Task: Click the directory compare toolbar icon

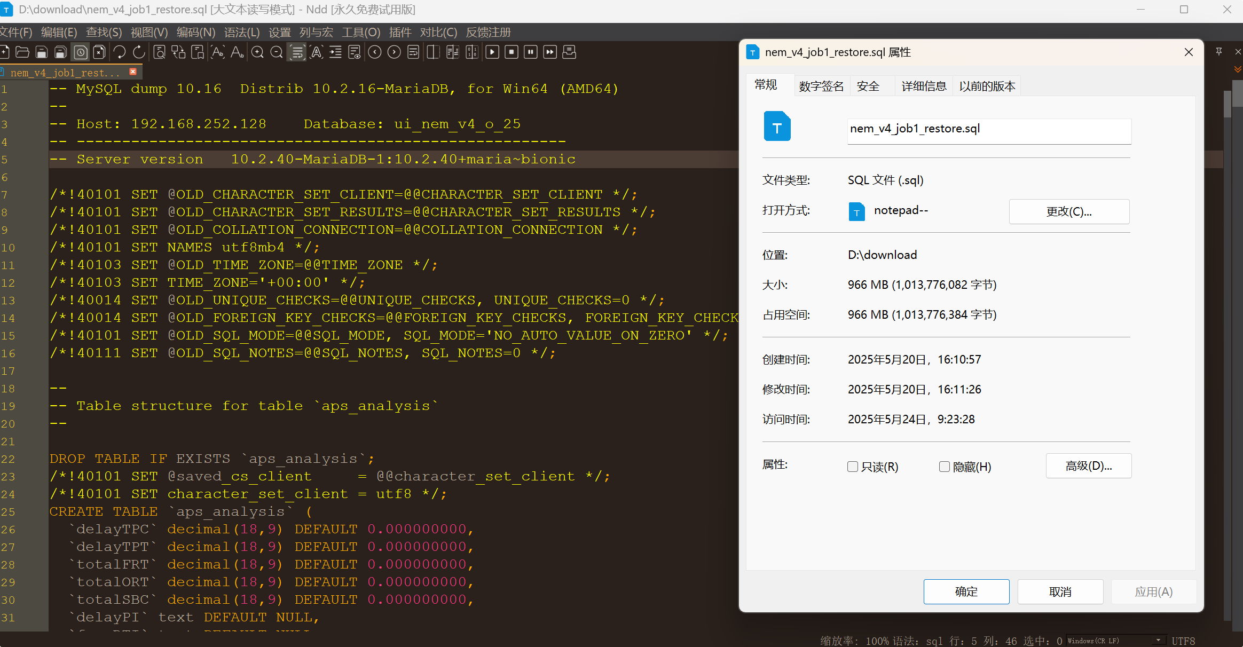Action: (x=453, y=52)
